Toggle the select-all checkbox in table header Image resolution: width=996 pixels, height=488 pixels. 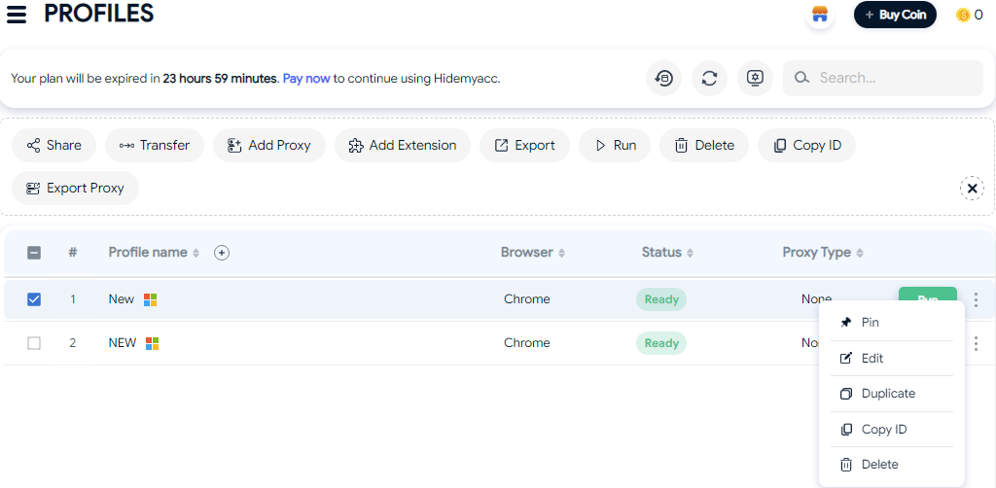tap(34, 253)
